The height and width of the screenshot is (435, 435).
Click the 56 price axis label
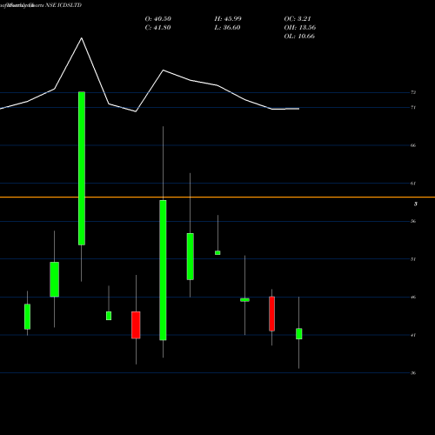[x=413, y=221]
